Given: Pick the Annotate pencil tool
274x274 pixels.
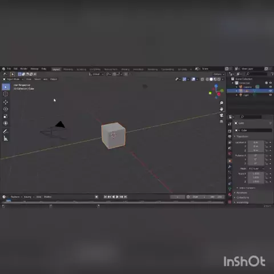Looking at the screenshot, I should point(6,131).
